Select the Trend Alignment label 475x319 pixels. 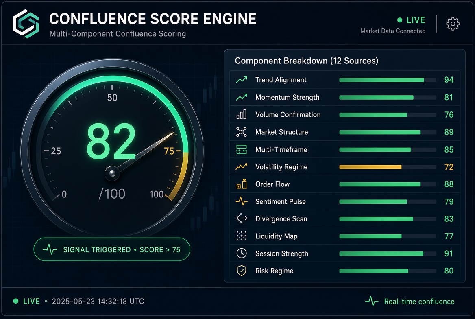281,80
